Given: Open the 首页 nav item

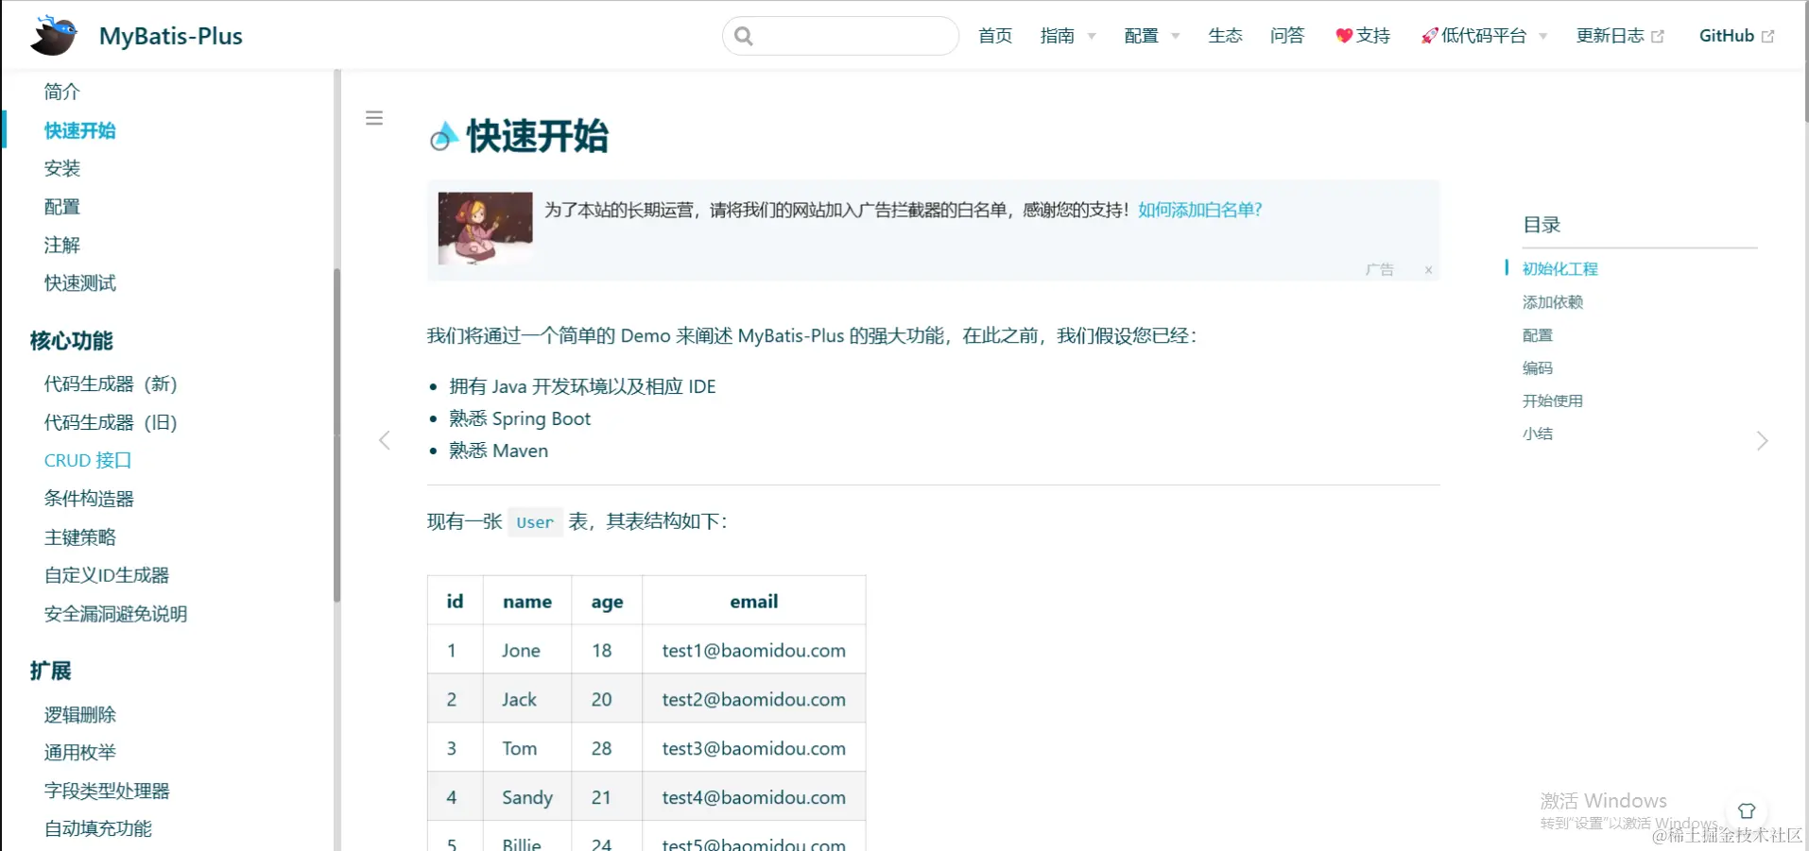Looking at the screenshot, I should click(995, 36).
